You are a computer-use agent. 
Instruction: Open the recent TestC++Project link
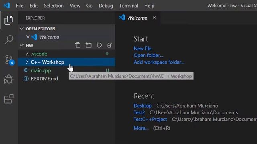tap(150, 119)
